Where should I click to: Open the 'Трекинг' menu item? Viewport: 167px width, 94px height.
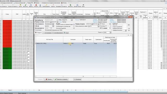(37, 3)
